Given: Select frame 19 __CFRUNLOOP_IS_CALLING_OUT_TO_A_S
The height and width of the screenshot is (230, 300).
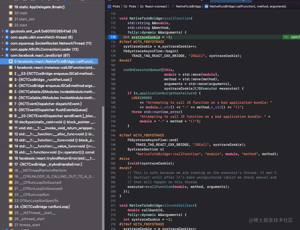Looking at the screenshot, I should (51, 177).
